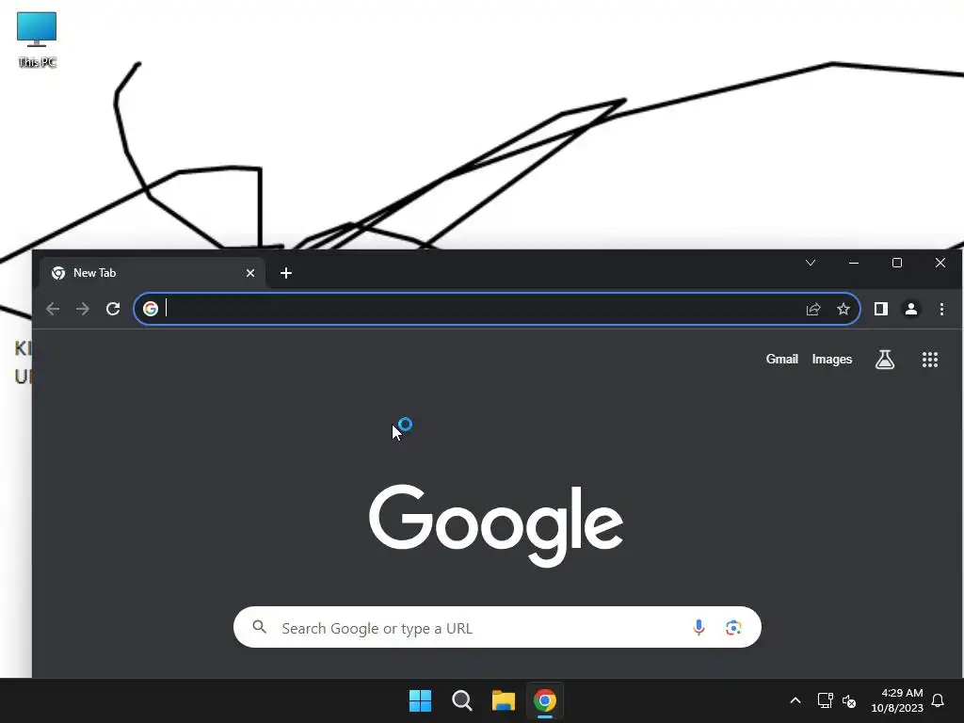
Task: Open the notifications bell icon
Action: [938, 700]
